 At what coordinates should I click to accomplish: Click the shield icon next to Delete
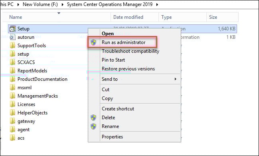(93, 118)
